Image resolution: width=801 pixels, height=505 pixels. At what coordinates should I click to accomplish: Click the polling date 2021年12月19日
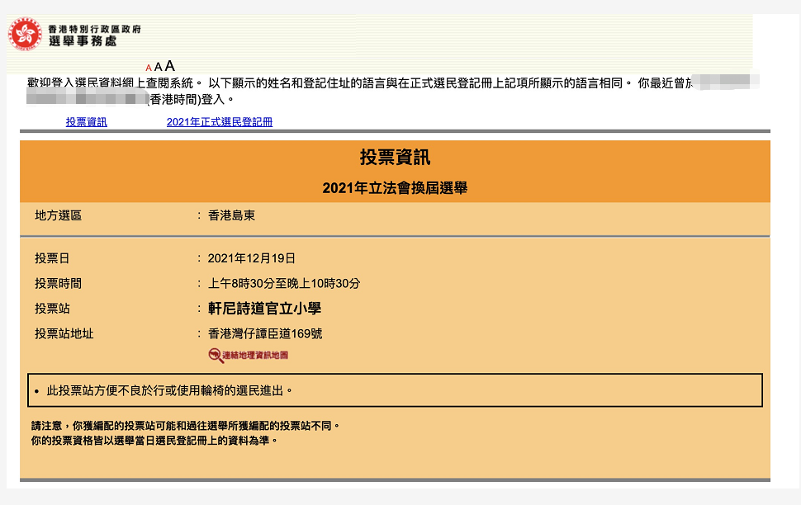(251, 258)
